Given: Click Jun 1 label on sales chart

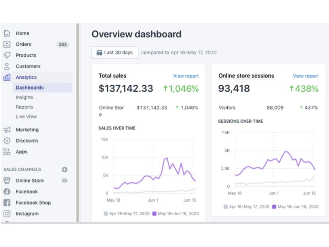Looking at the screenshot, I should [x=153, y=200].
